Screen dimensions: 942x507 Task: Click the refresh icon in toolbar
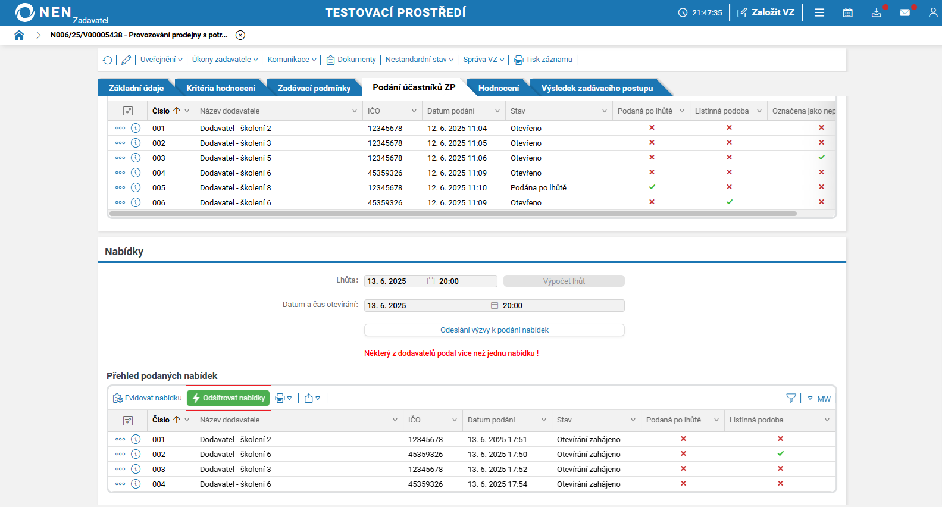(108, 60)
